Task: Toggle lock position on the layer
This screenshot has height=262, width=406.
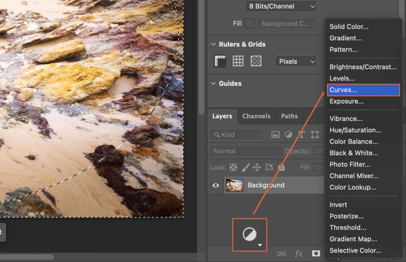Action: (x=257, y=167)
